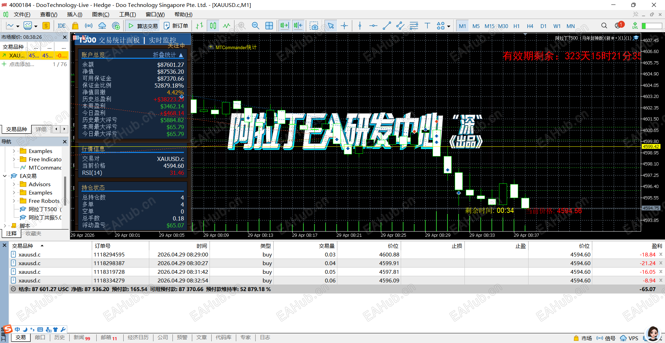Open the 工具(T) menu
Viewport: 665px width, 343px height.
point(127,14)
